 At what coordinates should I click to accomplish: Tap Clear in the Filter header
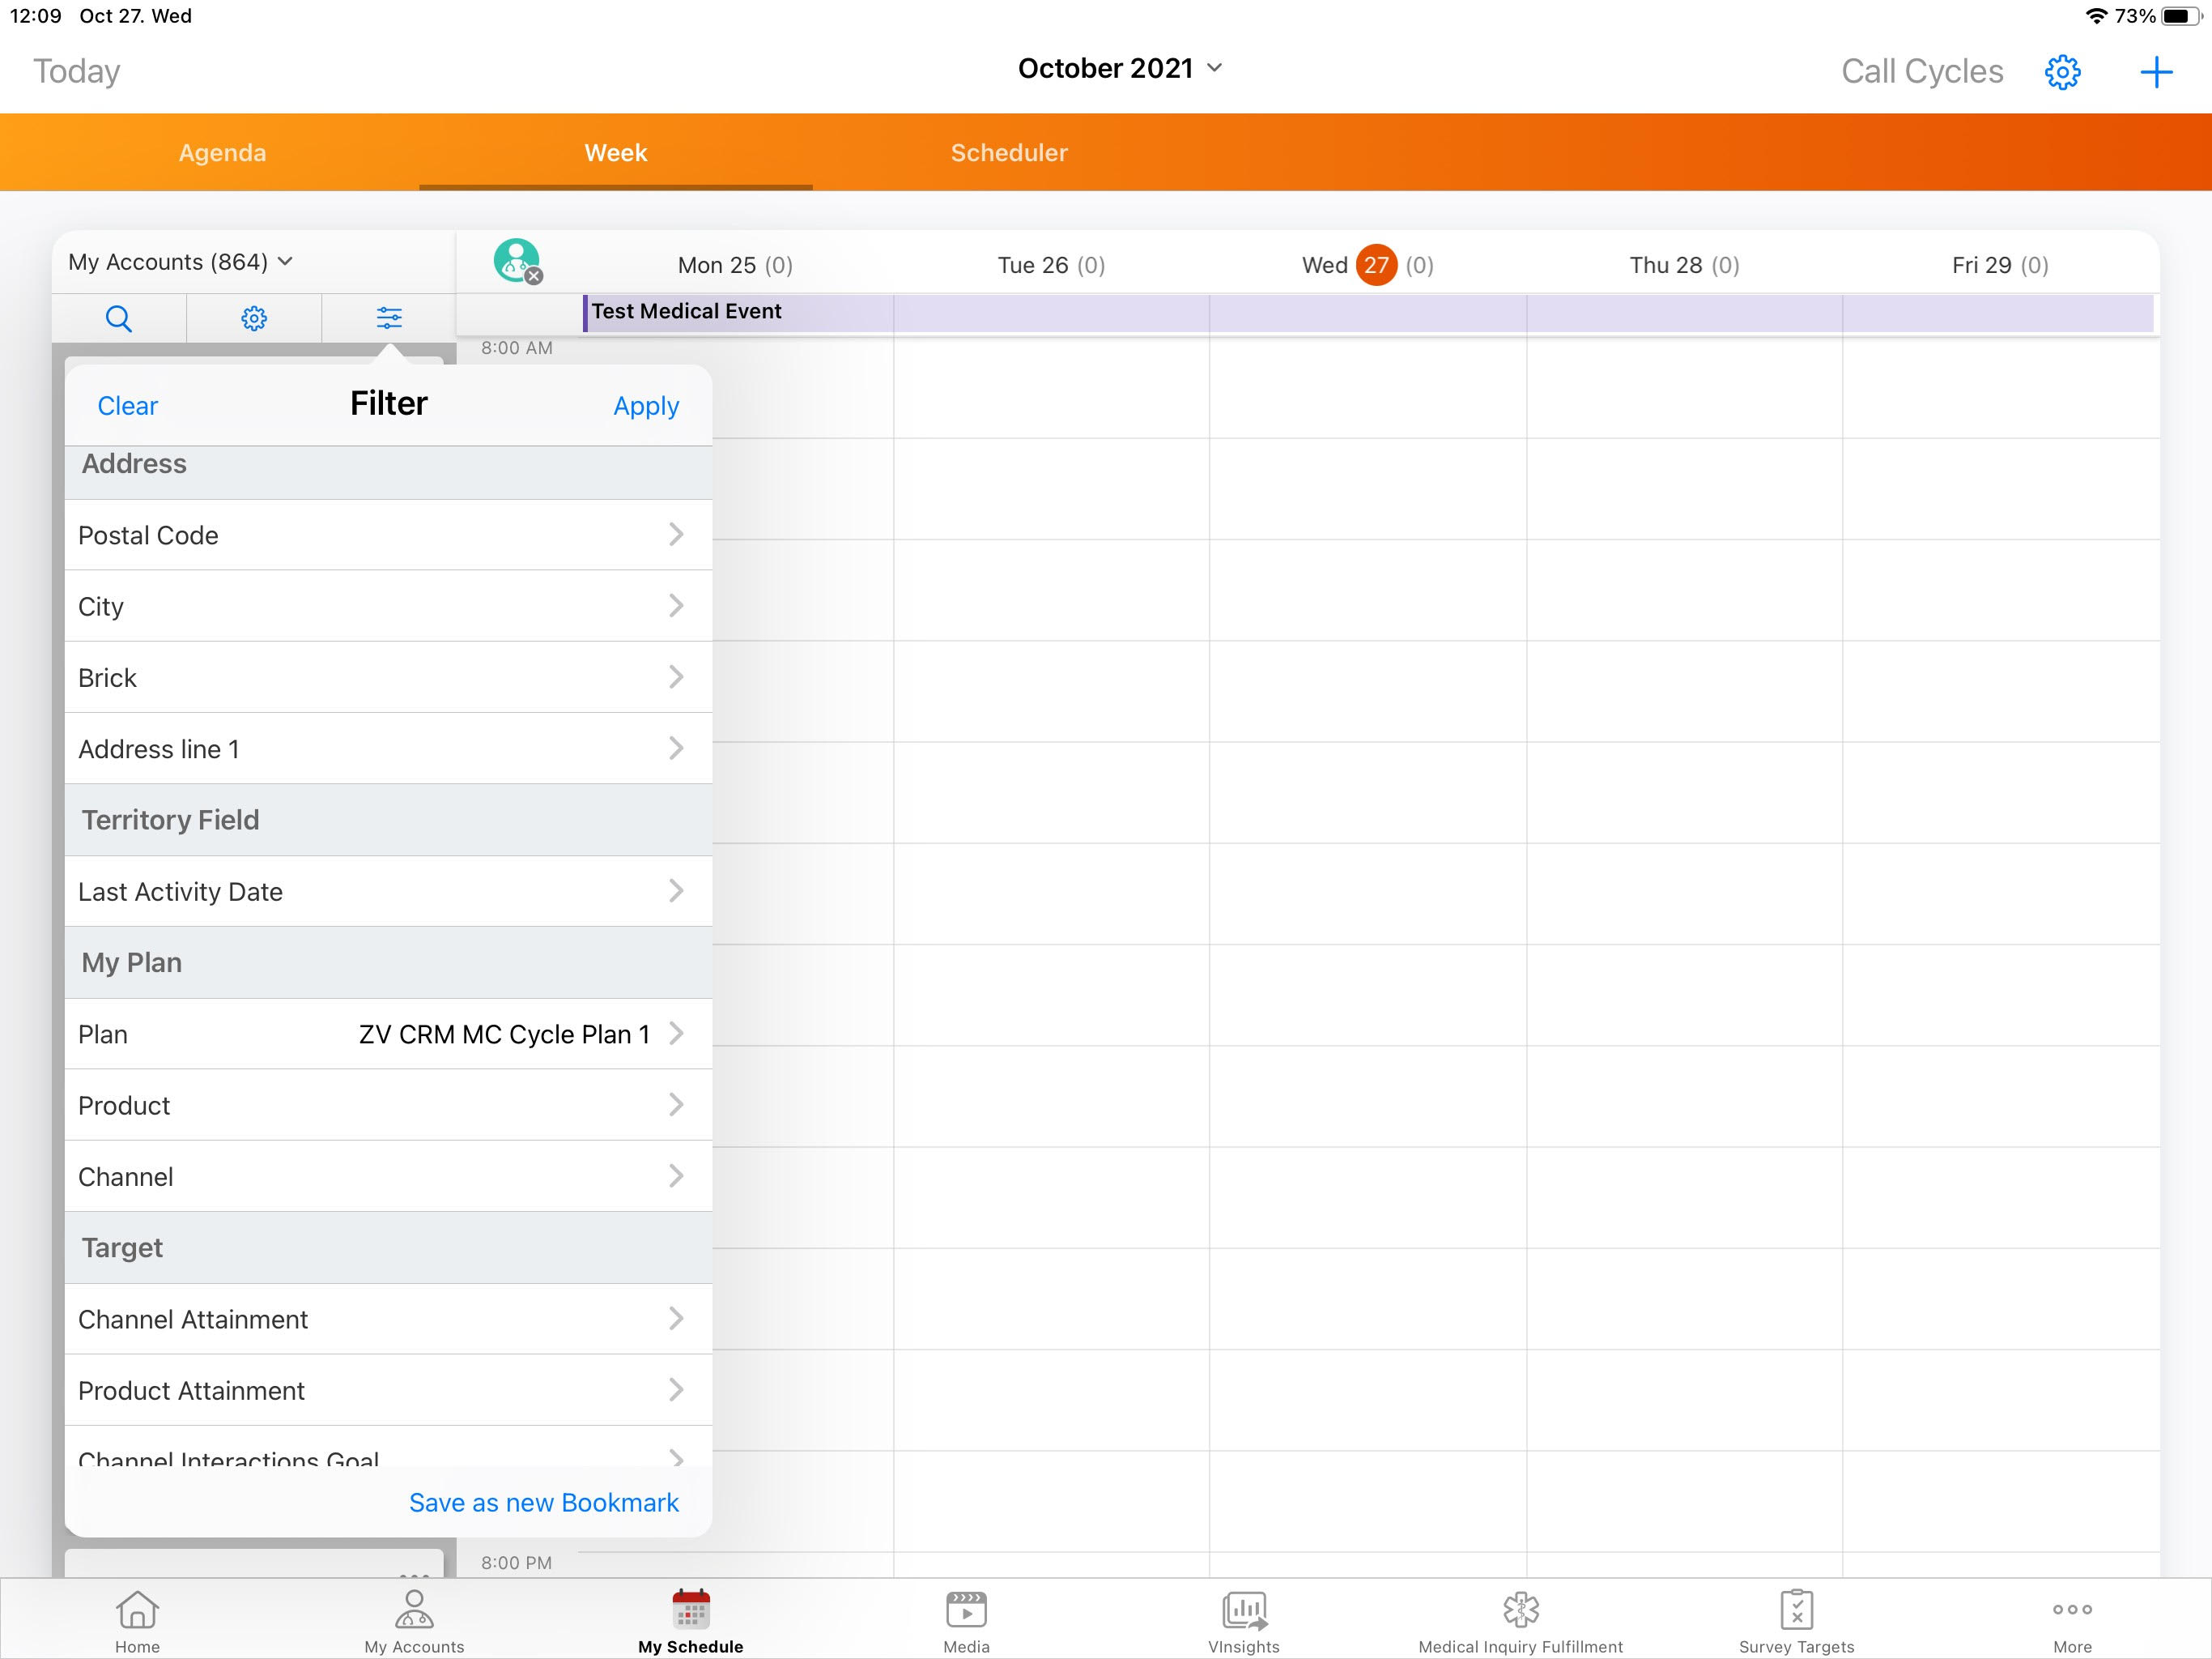[x=127, y=407]
